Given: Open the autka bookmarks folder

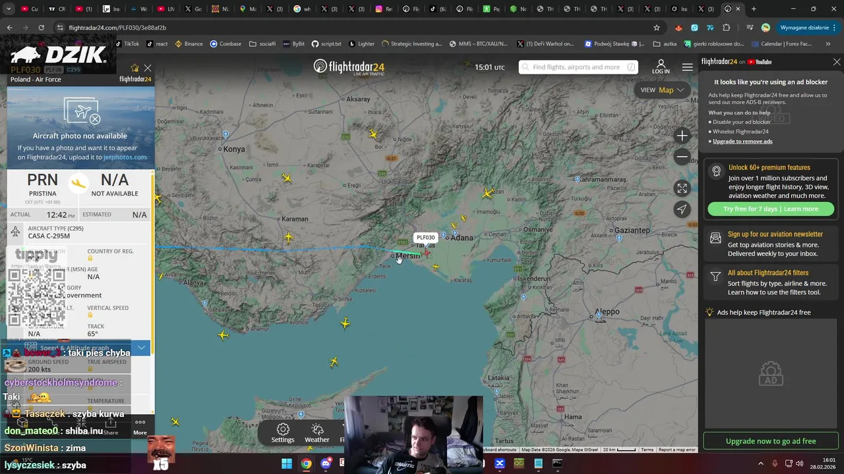Looking at the screenshot, I should [x=665, y=44].
